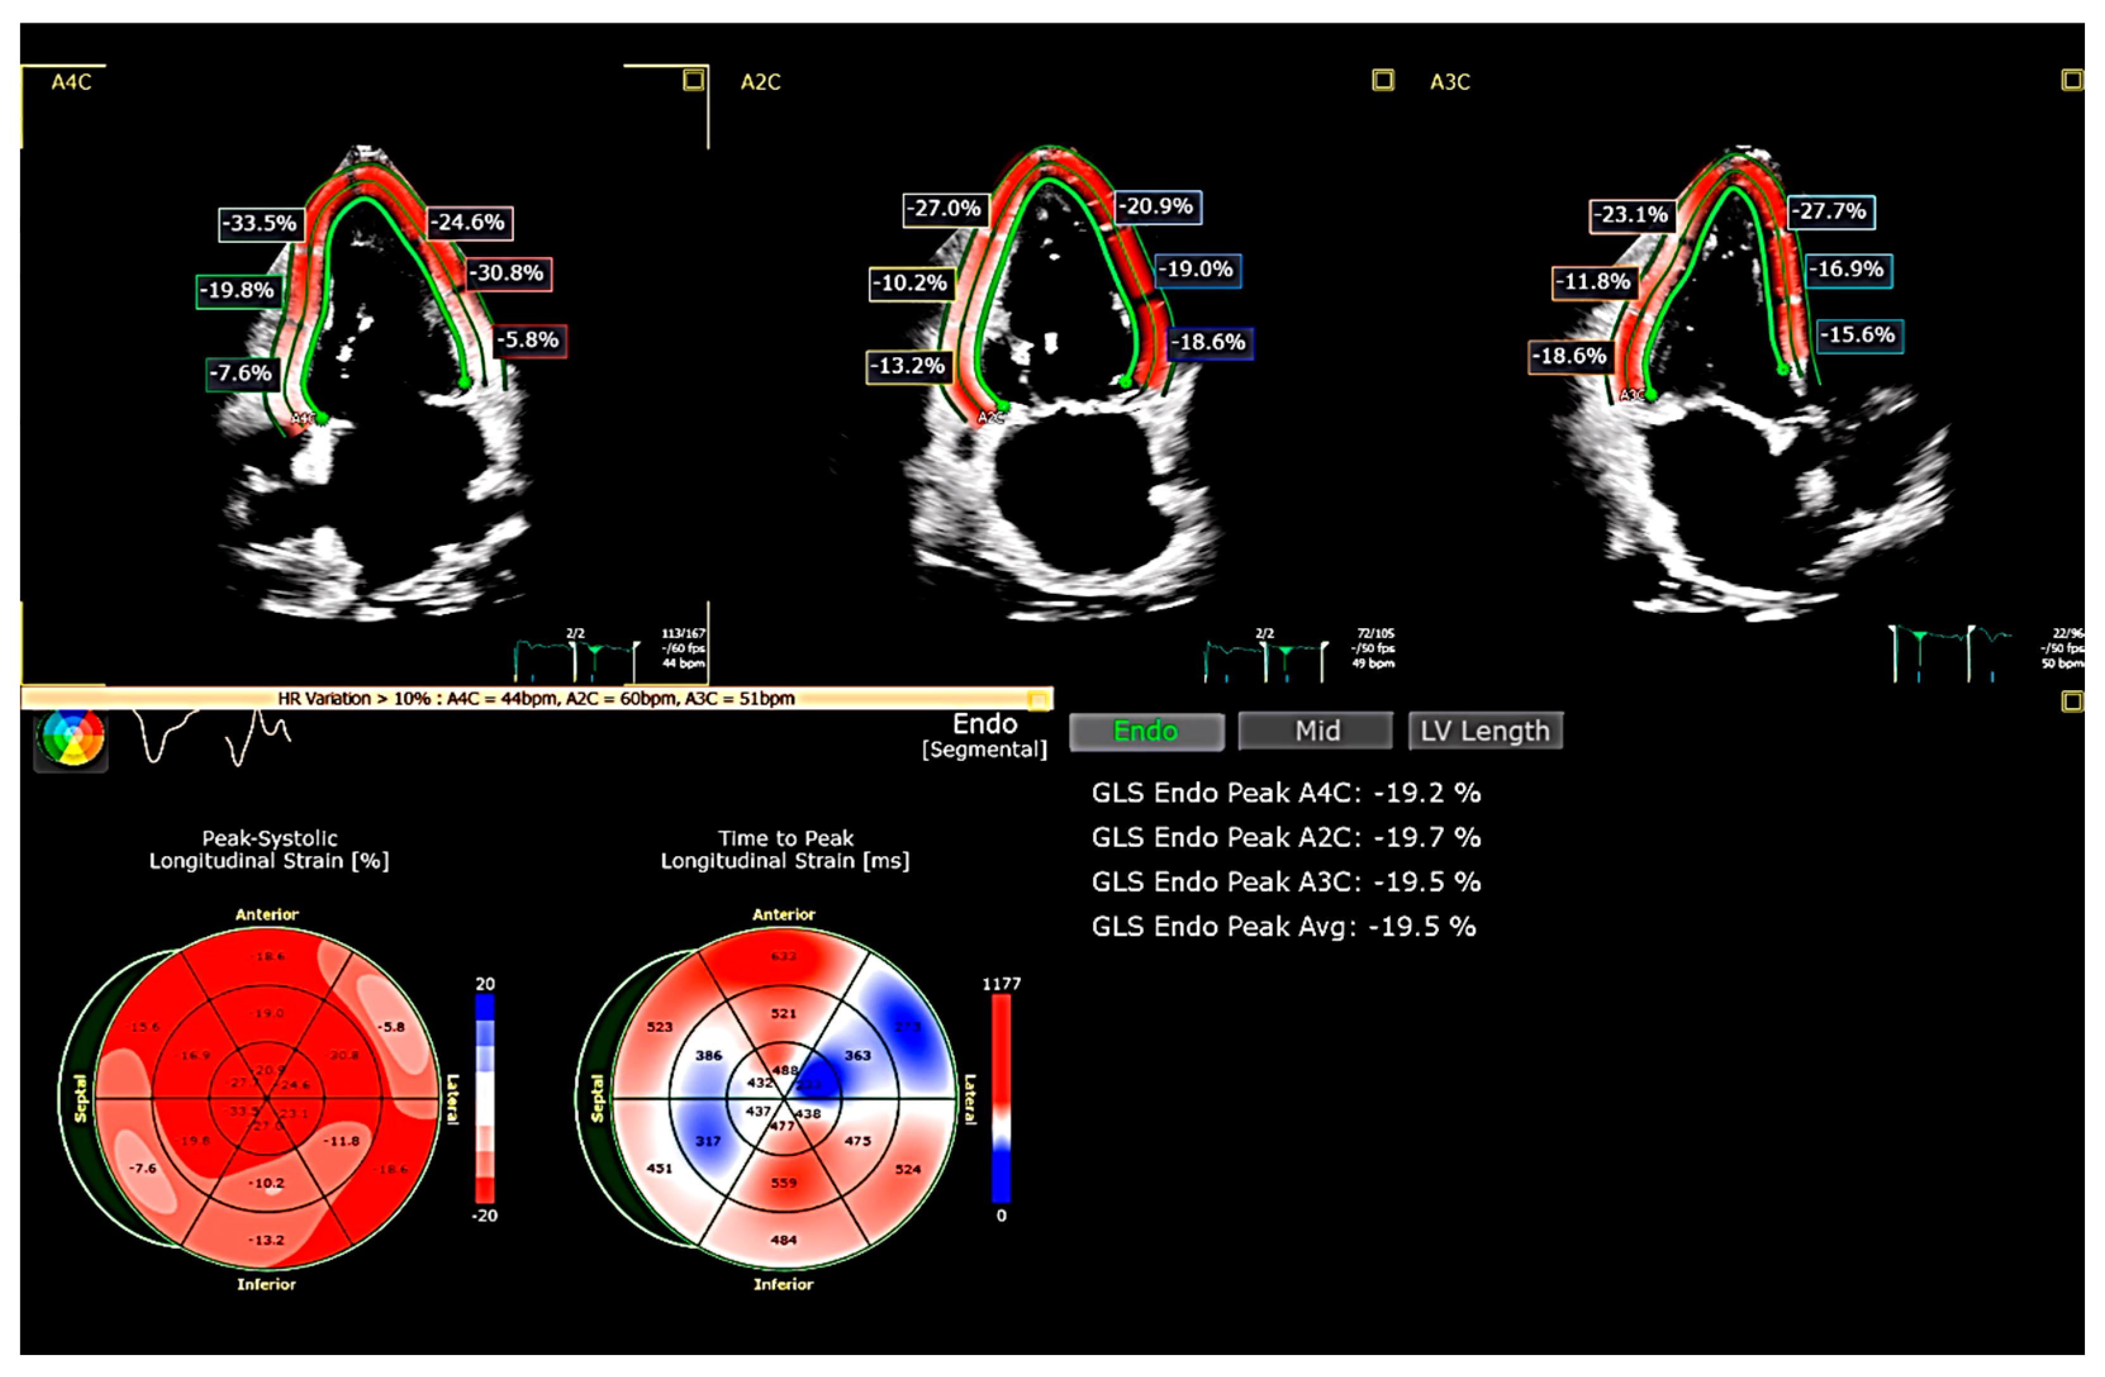Select the -33.5% segment label in A4C
Viewport: 2105px width, 1377px height.
click(260, 223)
